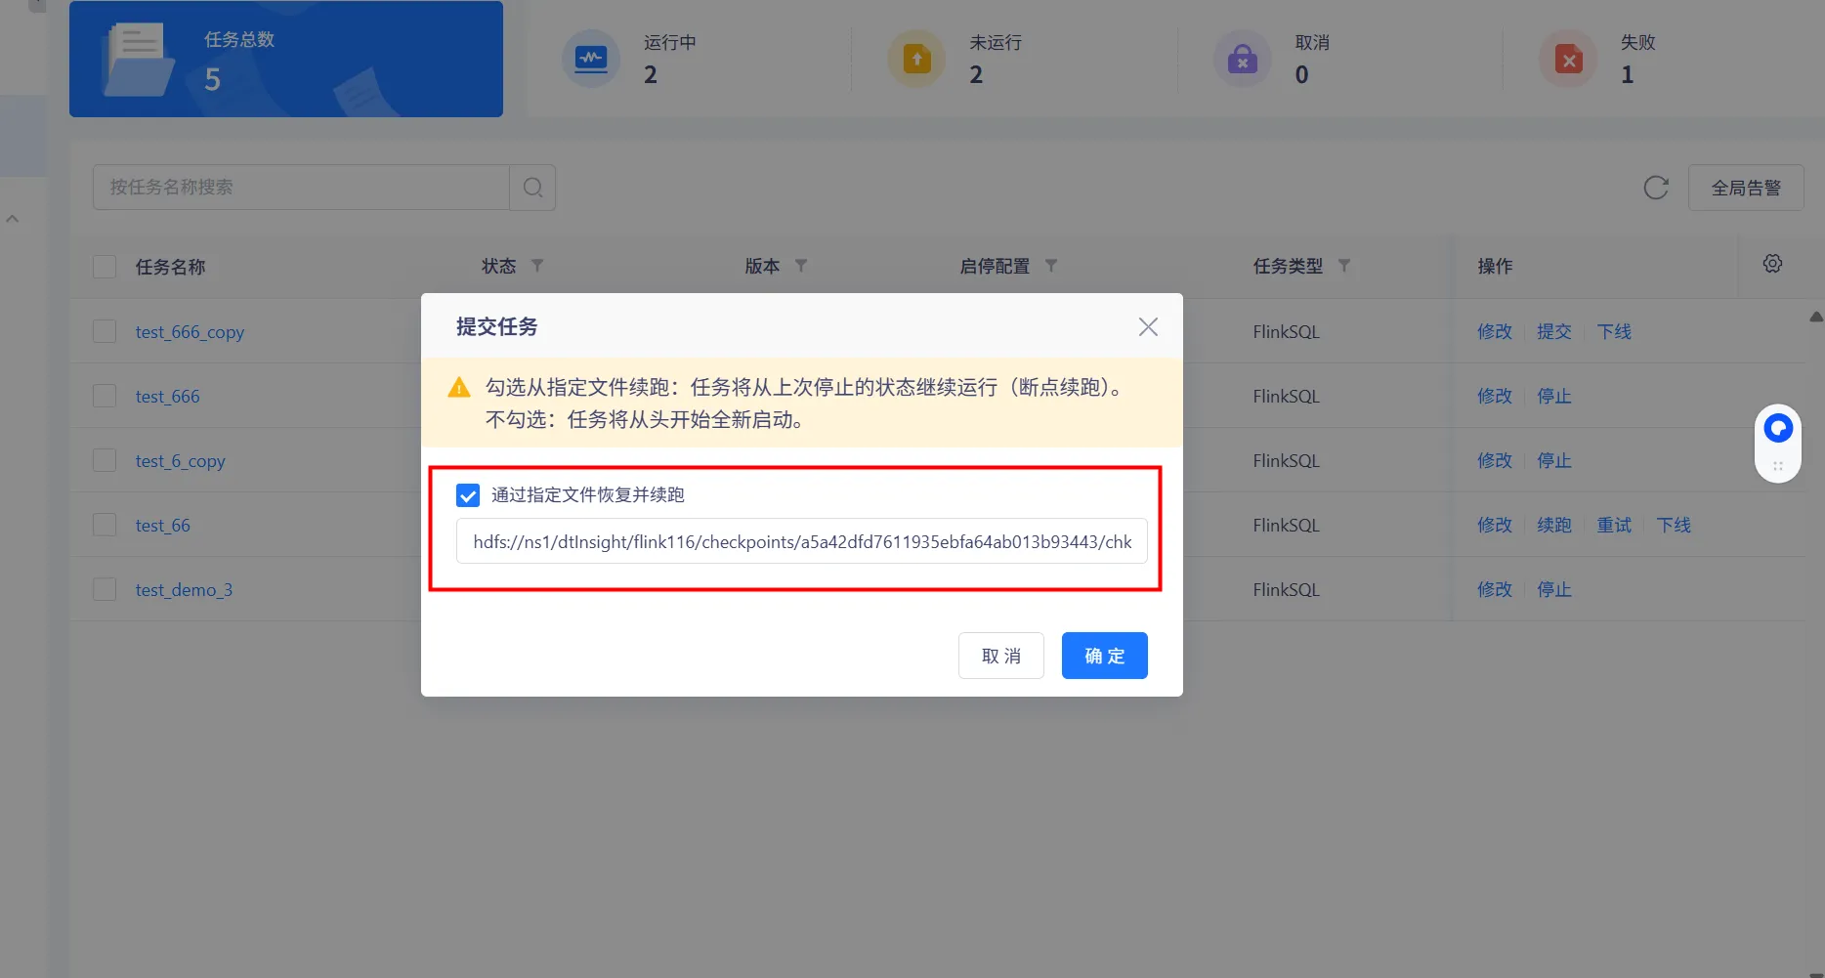Click the 确定 button
The image size is (1825, 978).
pos(1104,656)
